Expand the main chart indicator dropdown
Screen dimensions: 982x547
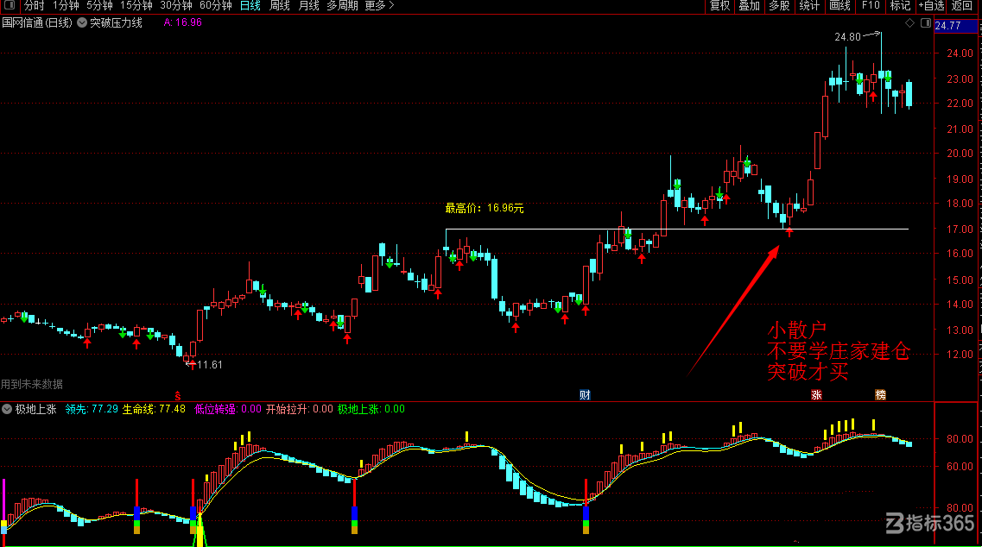click(x=82, y=23)
